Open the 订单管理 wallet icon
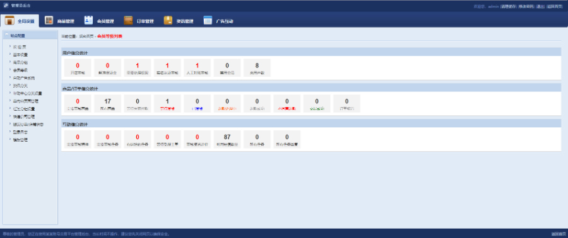 point(128,21)
